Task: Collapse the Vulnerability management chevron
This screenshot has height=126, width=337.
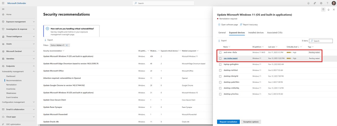Action: 34,72
